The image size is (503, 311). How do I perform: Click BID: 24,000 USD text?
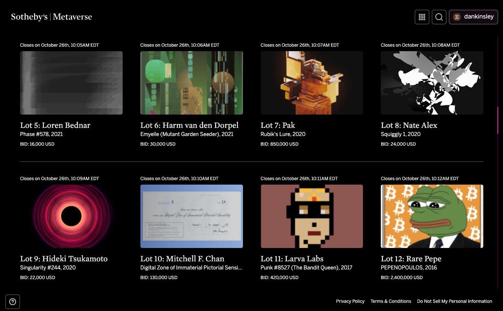coord(398,144)
